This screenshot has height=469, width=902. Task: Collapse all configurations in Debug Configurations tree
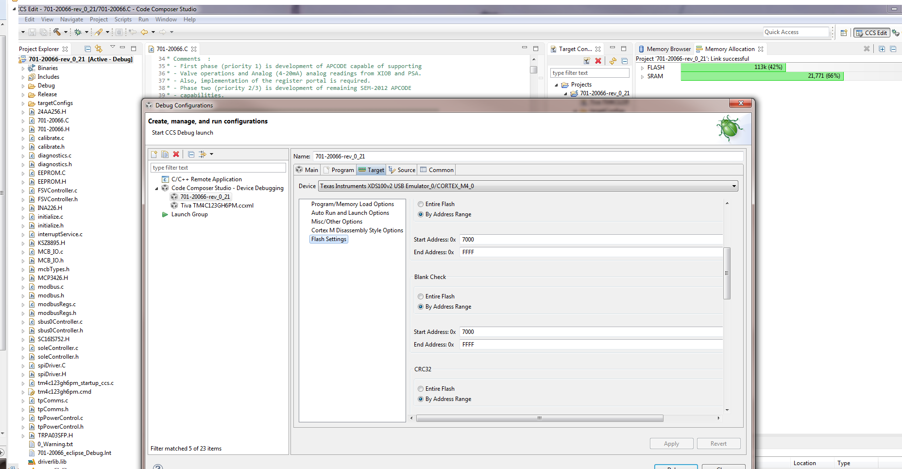tap(191, 154)
